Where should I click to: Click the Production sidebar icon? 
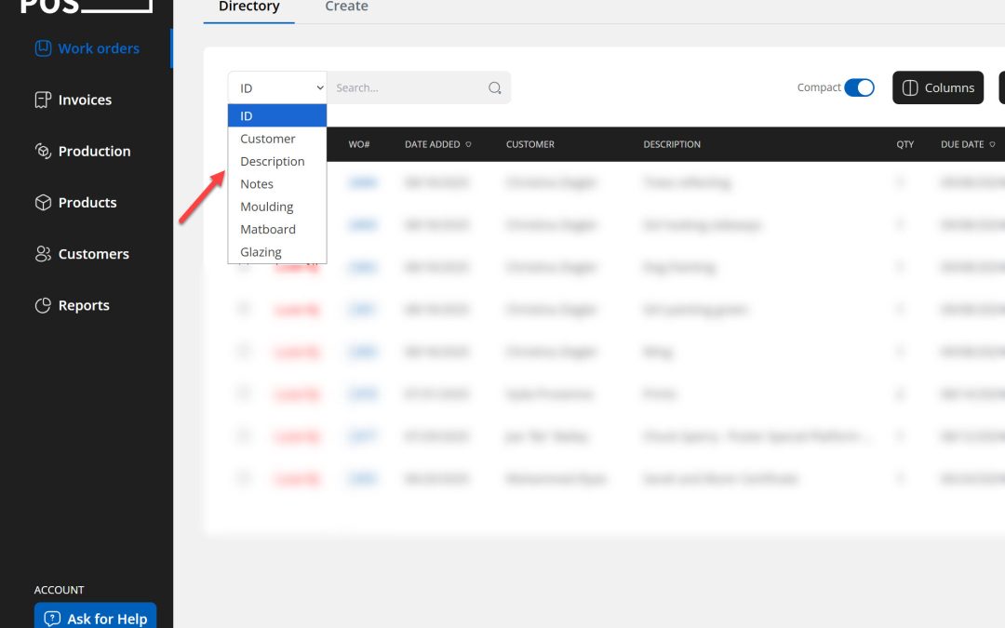point(43,152)
